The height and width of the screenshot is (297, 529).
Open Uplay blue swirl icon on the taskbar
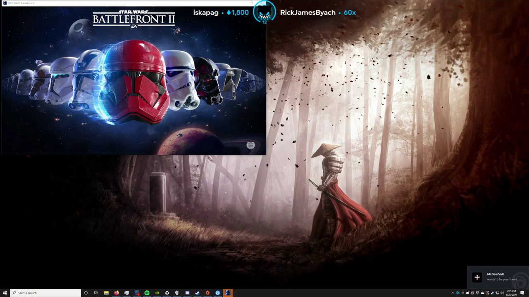pyautogui.click(x=218, y=293)
